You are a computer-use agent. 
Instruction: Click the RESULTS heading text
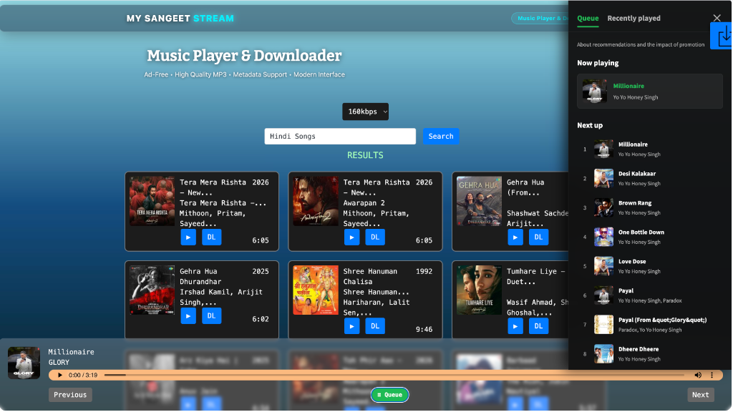[365, 155]
